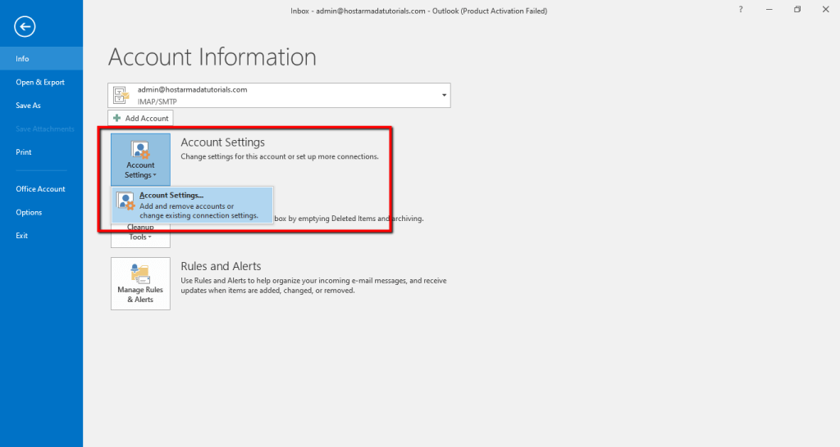
Task: Click the Rules and Alerts section heading
Action: point(221,266)
